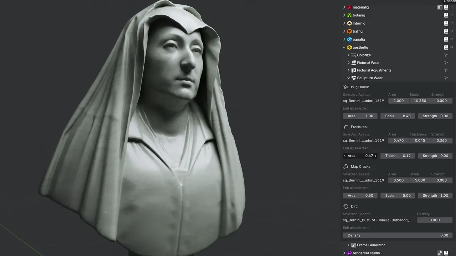Screen dimensions: 456x256
Task: Click Dirt asset Density field 0.000
Action: click(435, 220)
